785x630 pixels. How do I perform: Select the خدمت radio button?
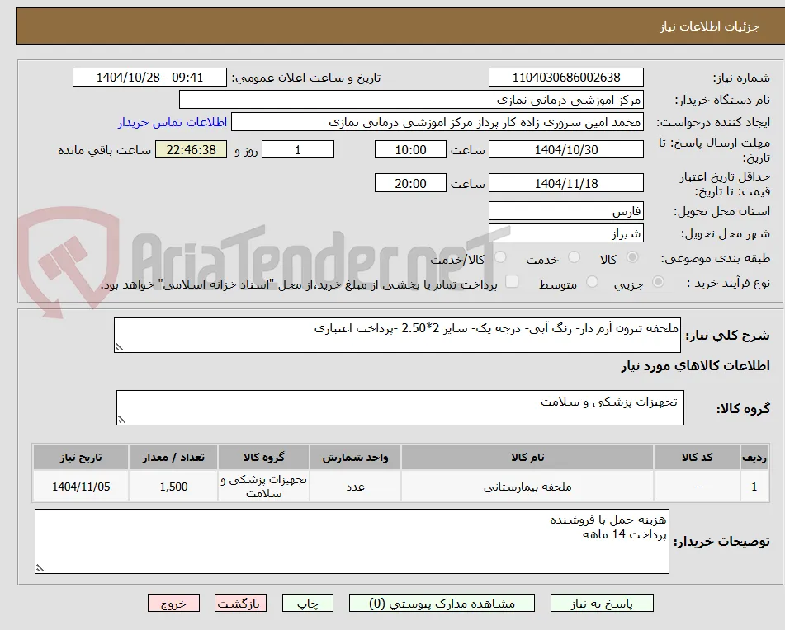(575, 257)
